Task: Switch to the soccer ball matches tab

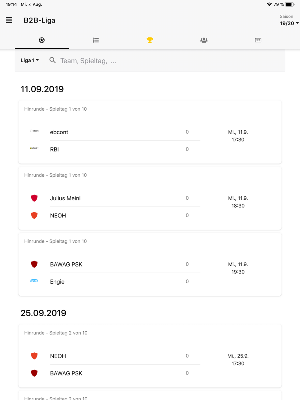Action: pos(42,40)
